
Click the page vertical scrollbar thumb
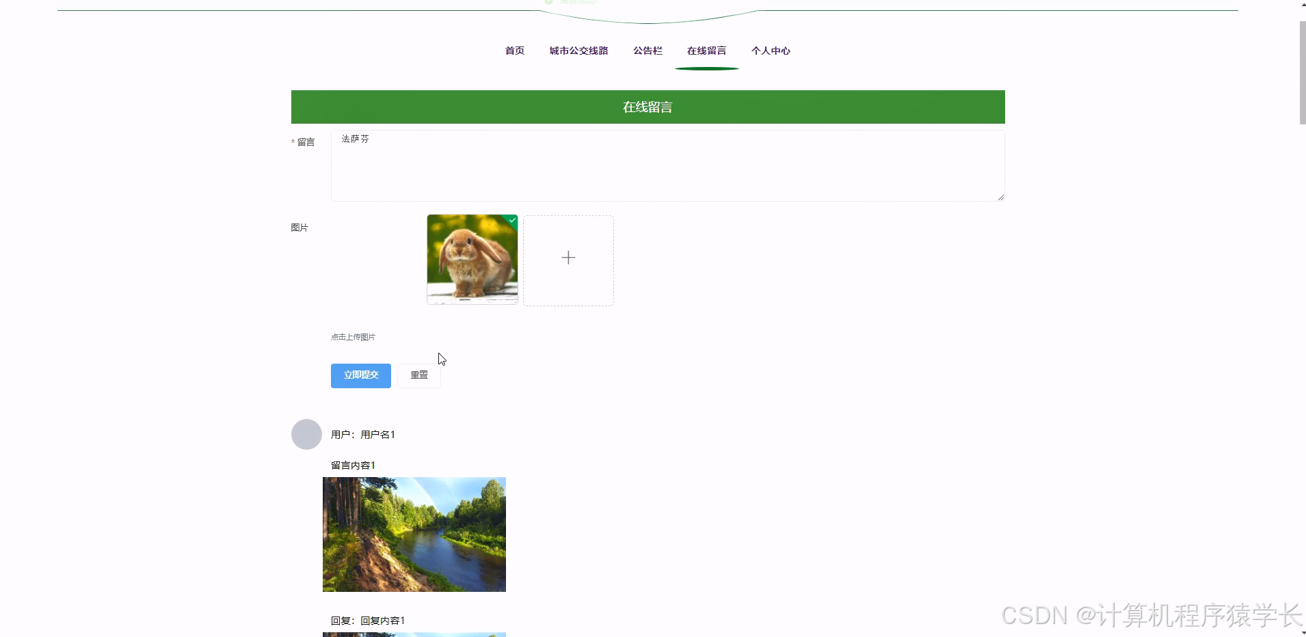click(1303, 72)
